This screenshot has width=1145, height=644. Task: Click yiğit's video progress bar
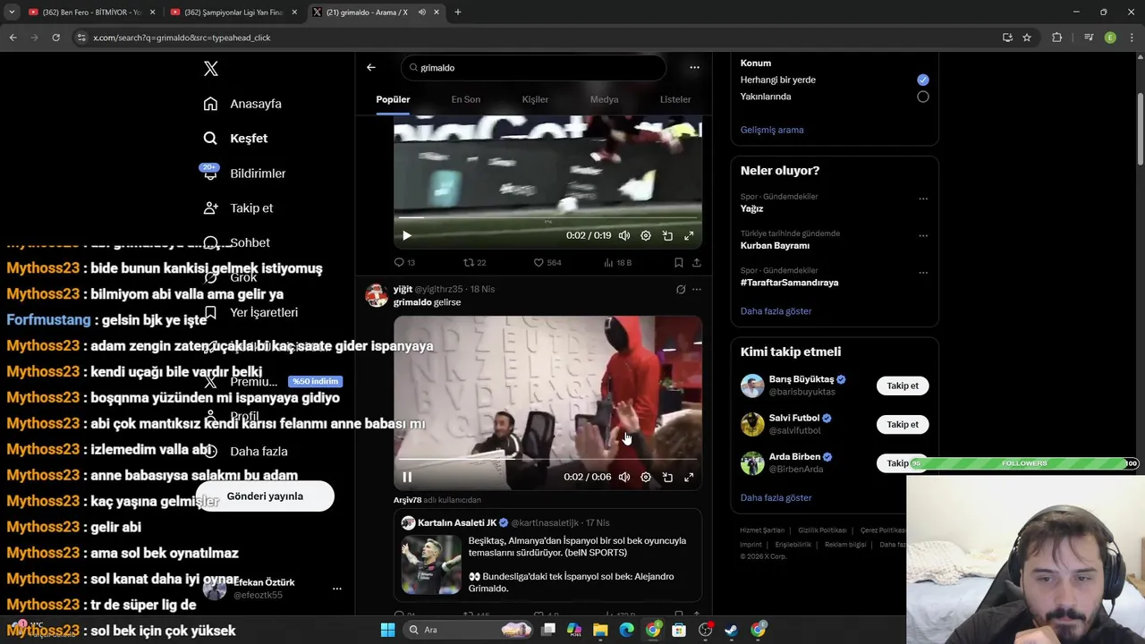point(547,459)
